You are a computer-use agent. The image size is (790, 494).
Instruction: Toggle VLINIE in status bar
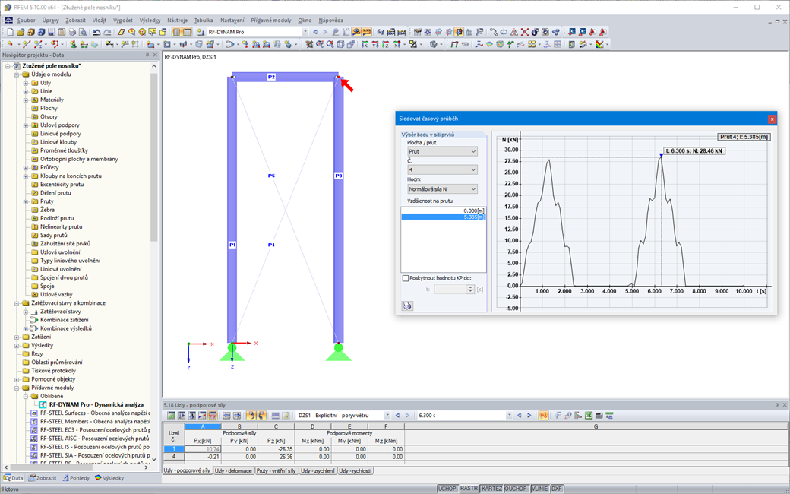539,489
